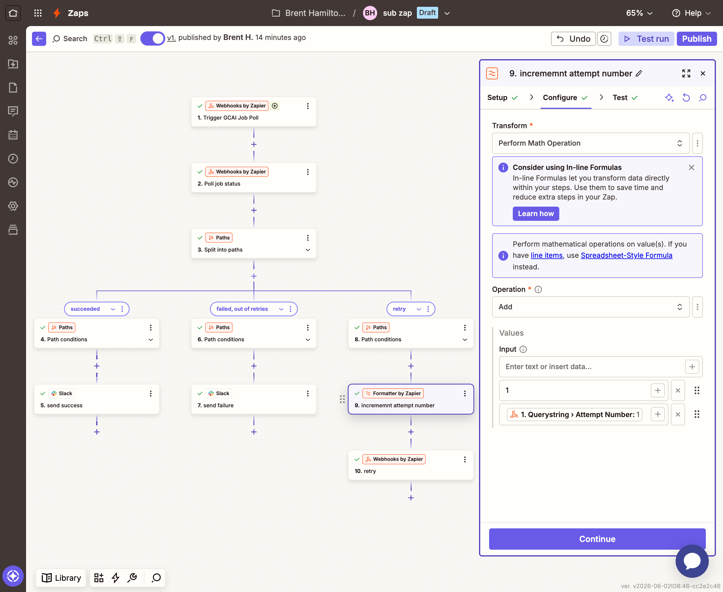This screenshot has width=723, height=592.
Task: Open the sidebar settings gear icon
Action: [x=13, y=206]
